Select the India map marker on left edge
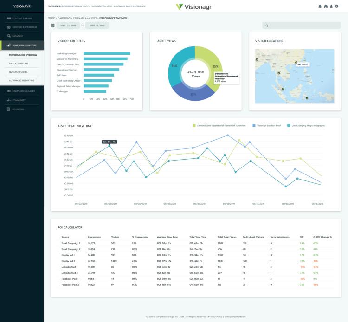348x322 pixels. (x=257, y=59)
